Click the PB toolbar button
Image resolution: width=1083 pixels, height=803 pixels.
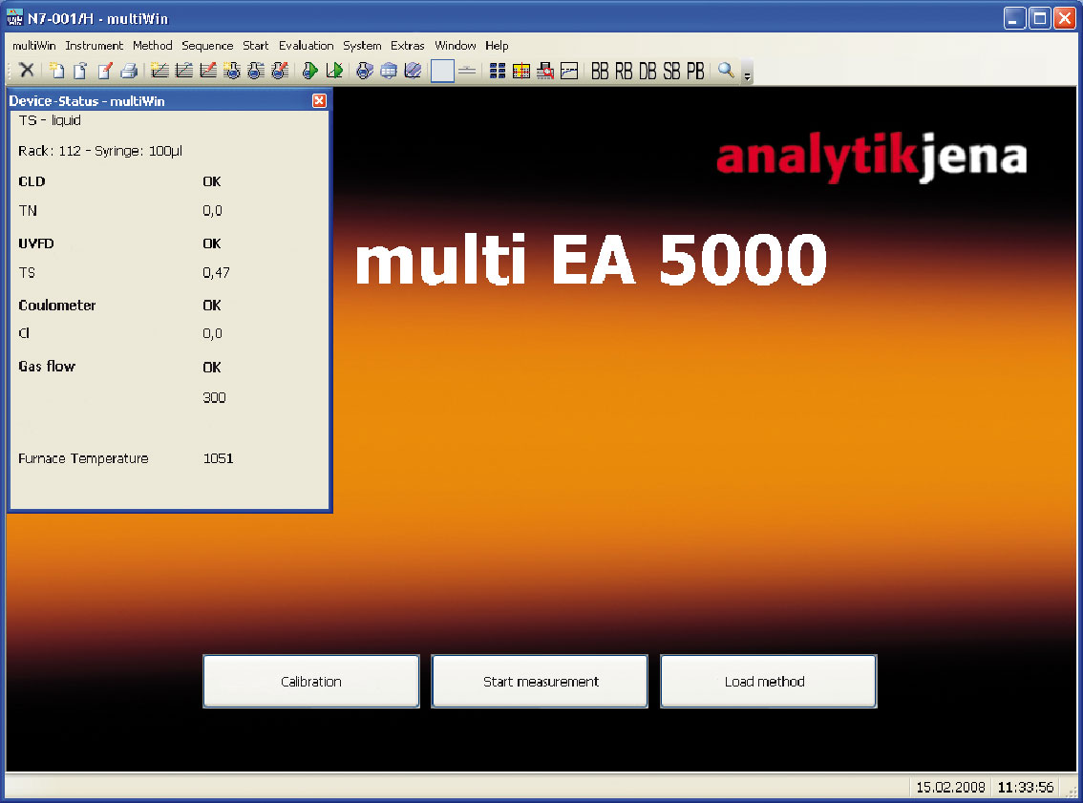pos(695,71)
